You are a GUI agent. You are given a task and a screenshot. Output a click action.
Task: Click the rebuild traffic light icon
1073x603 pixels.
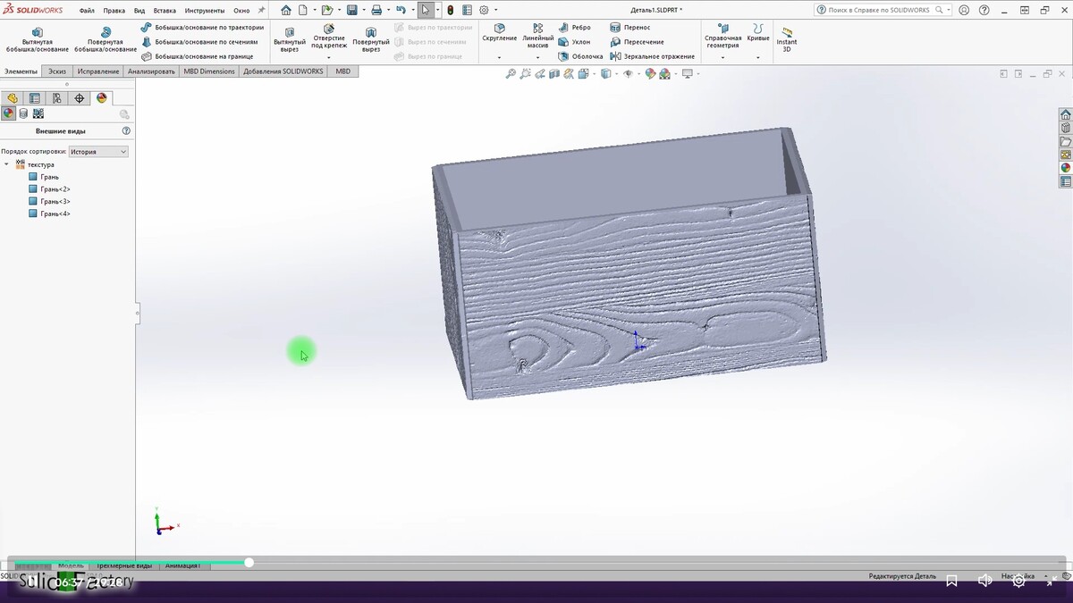(450, 11)
